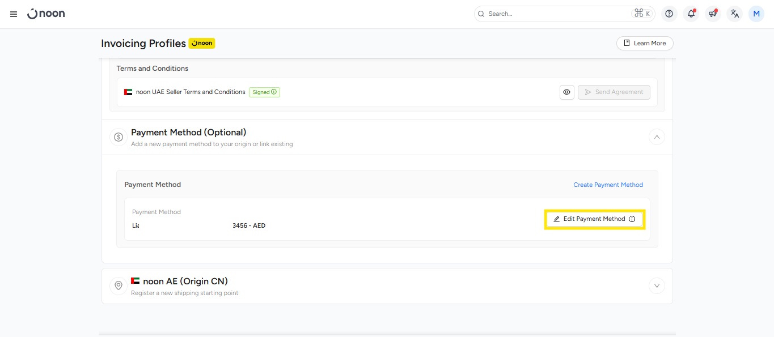Collapse the Payment Method section
The height and width of the screenshot is (337, 774).
click(x=657, y=137)
